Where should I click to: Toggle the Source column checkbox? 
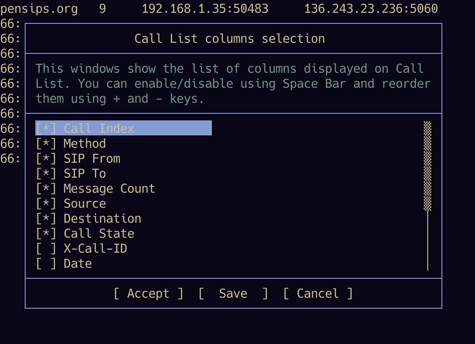pos(46,203)
